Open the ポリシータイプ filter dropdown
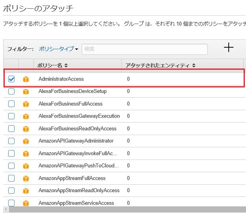This screenshot has height=217, width=246. coord(59,49)
